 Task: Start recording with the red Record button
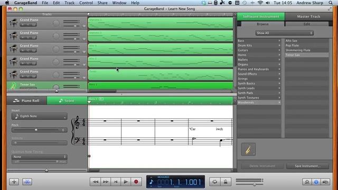(x=136, y=182)
